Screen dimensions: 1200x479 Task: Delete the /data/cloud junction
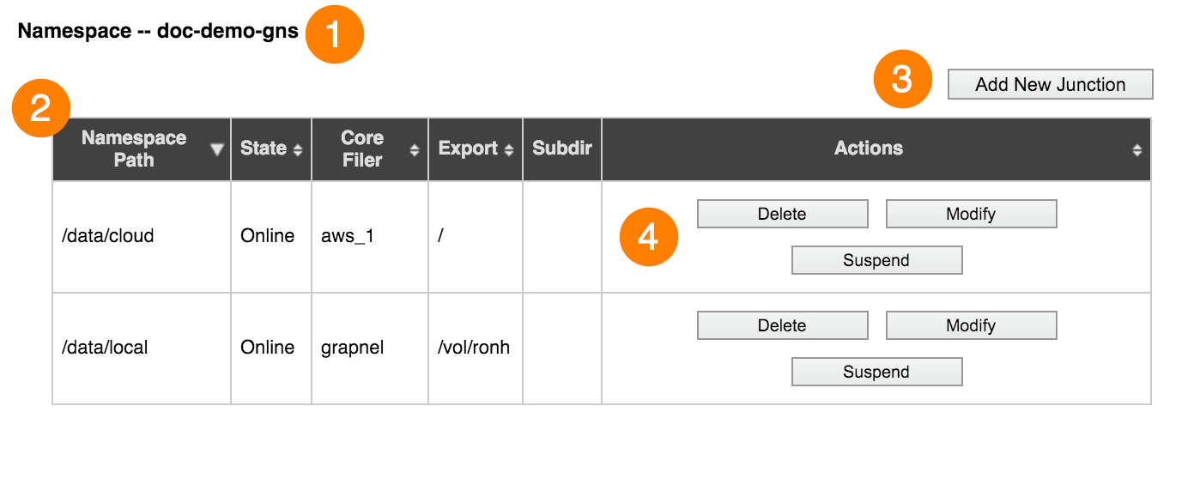coord(782,214)
